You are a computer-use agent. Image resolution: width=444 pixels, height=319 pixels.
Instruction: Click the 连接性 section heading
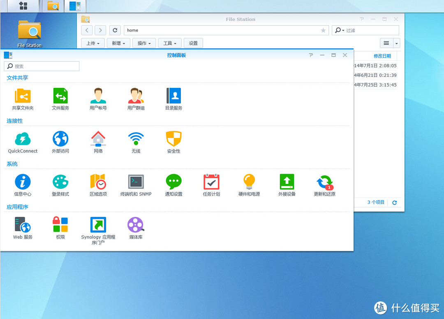pos(15,121)
